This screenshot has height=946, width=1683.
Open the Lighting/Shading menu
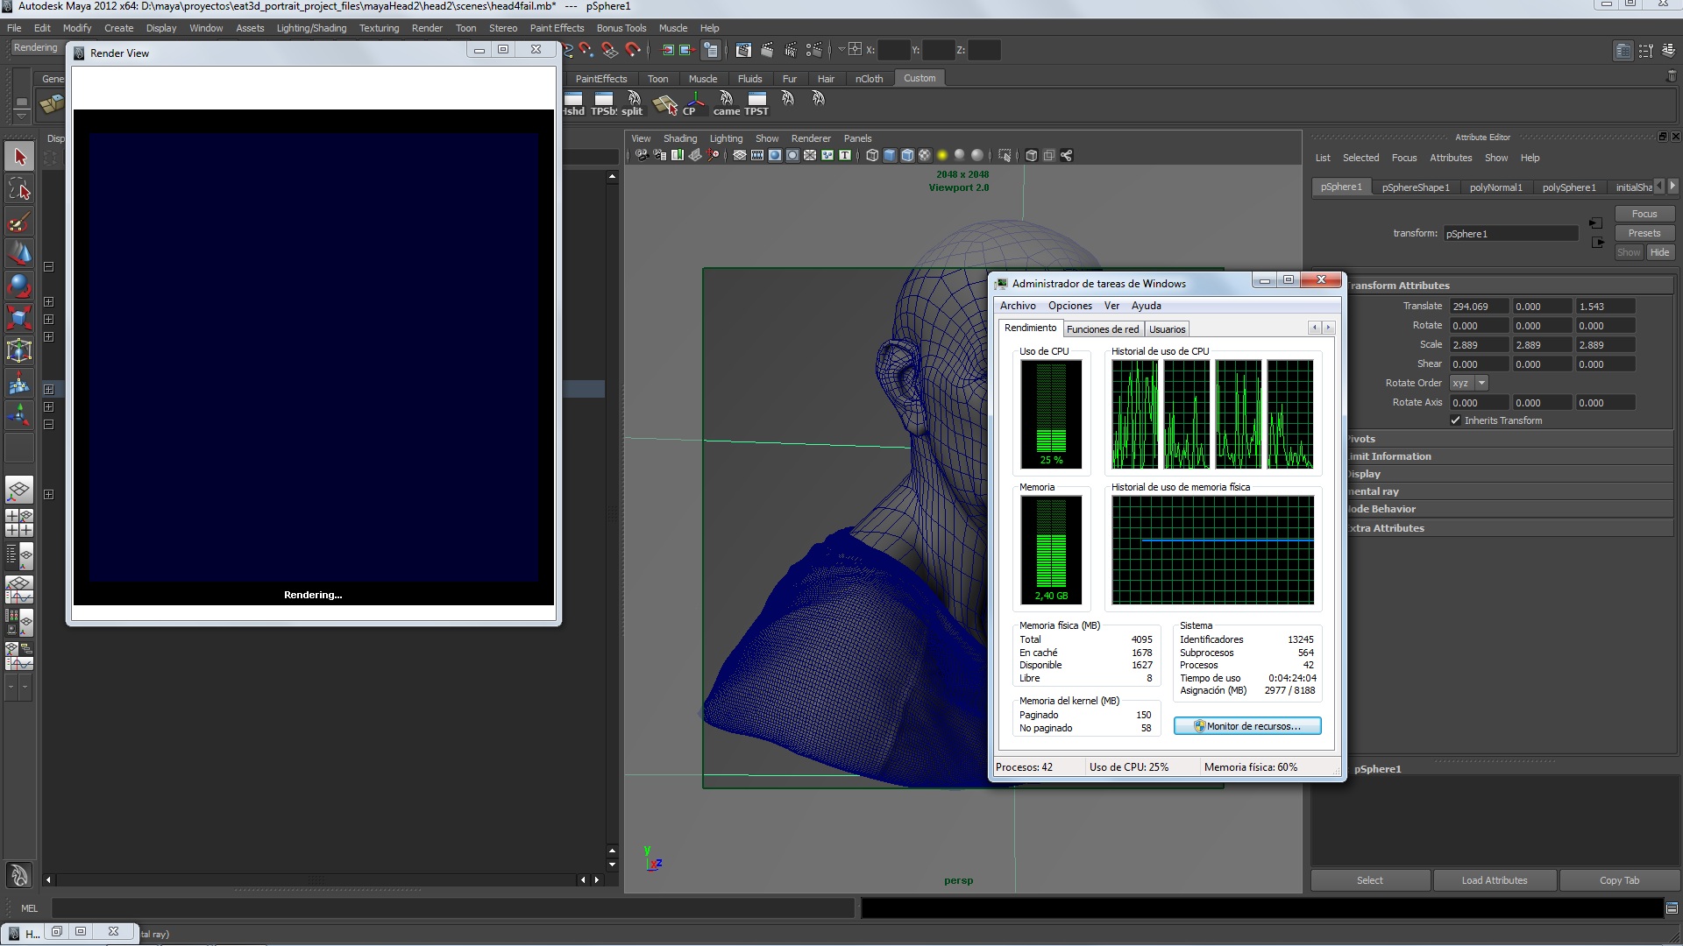[x=311, y=28]
